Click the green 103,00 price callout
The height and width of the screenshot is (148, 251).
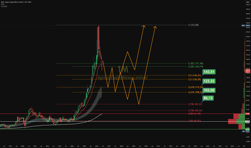(209, 90)
